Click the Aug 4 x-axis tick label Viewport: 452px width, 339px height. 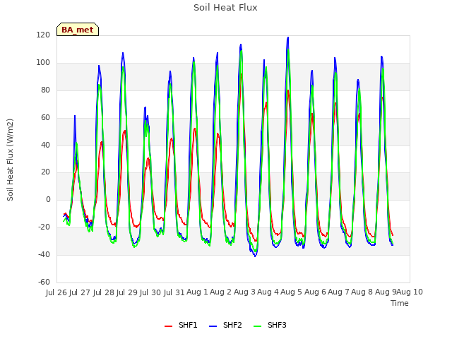(268, 292)
